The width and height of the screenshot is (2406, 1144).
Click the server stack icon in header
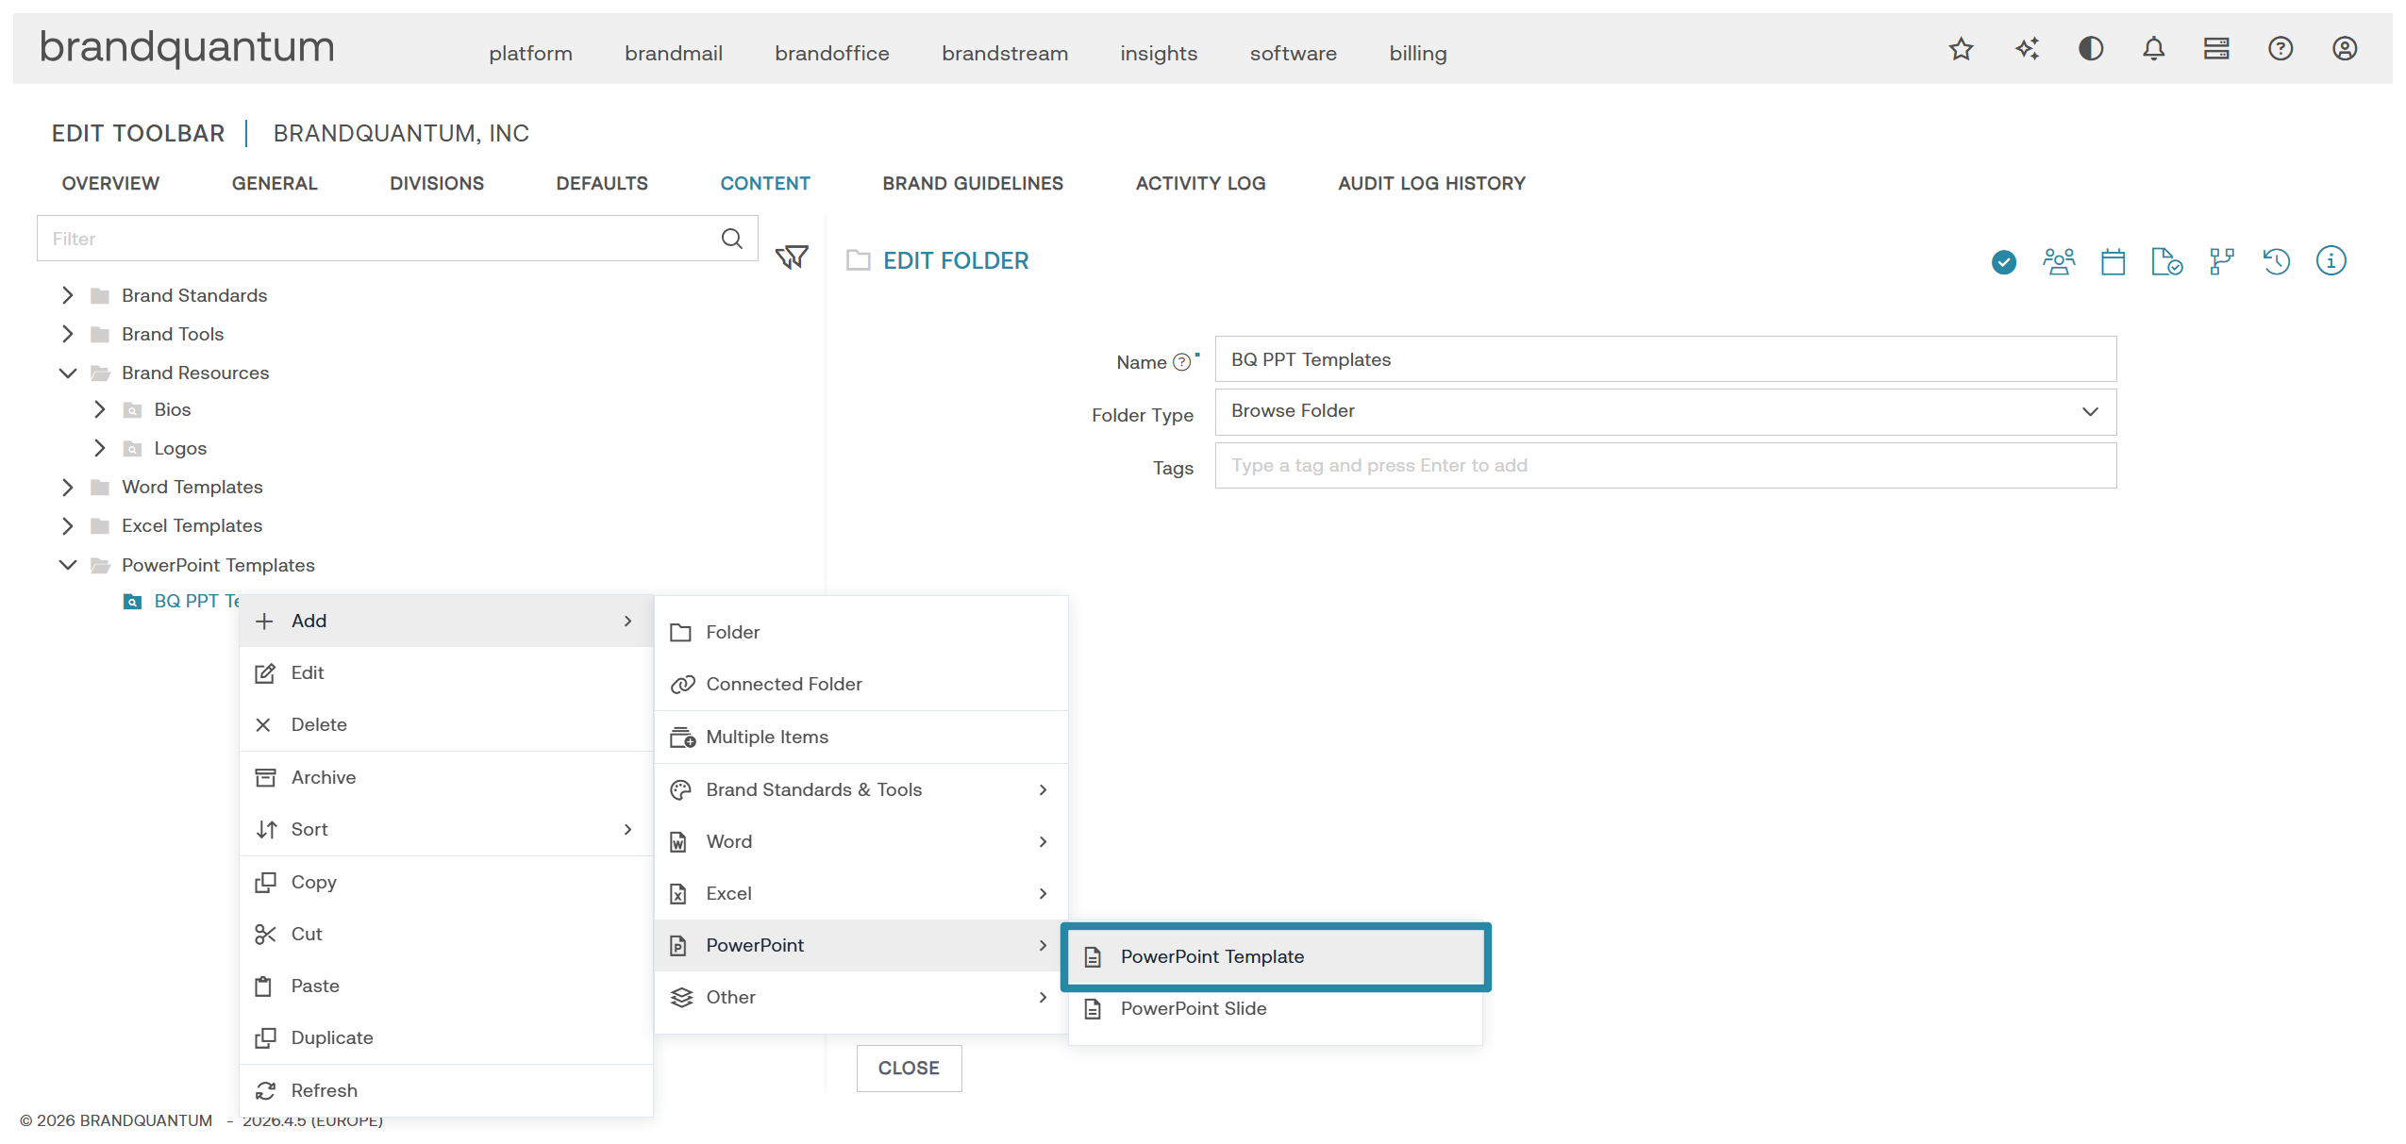point(2216,49)
